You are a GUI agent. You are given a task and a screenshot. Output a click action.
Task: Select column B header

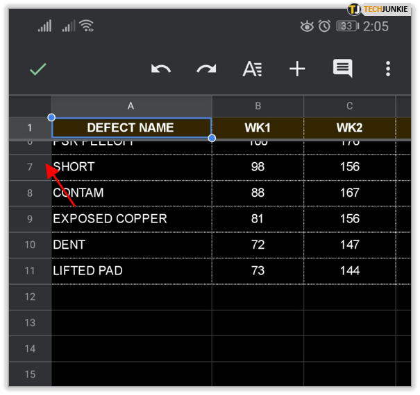[258, 106]
